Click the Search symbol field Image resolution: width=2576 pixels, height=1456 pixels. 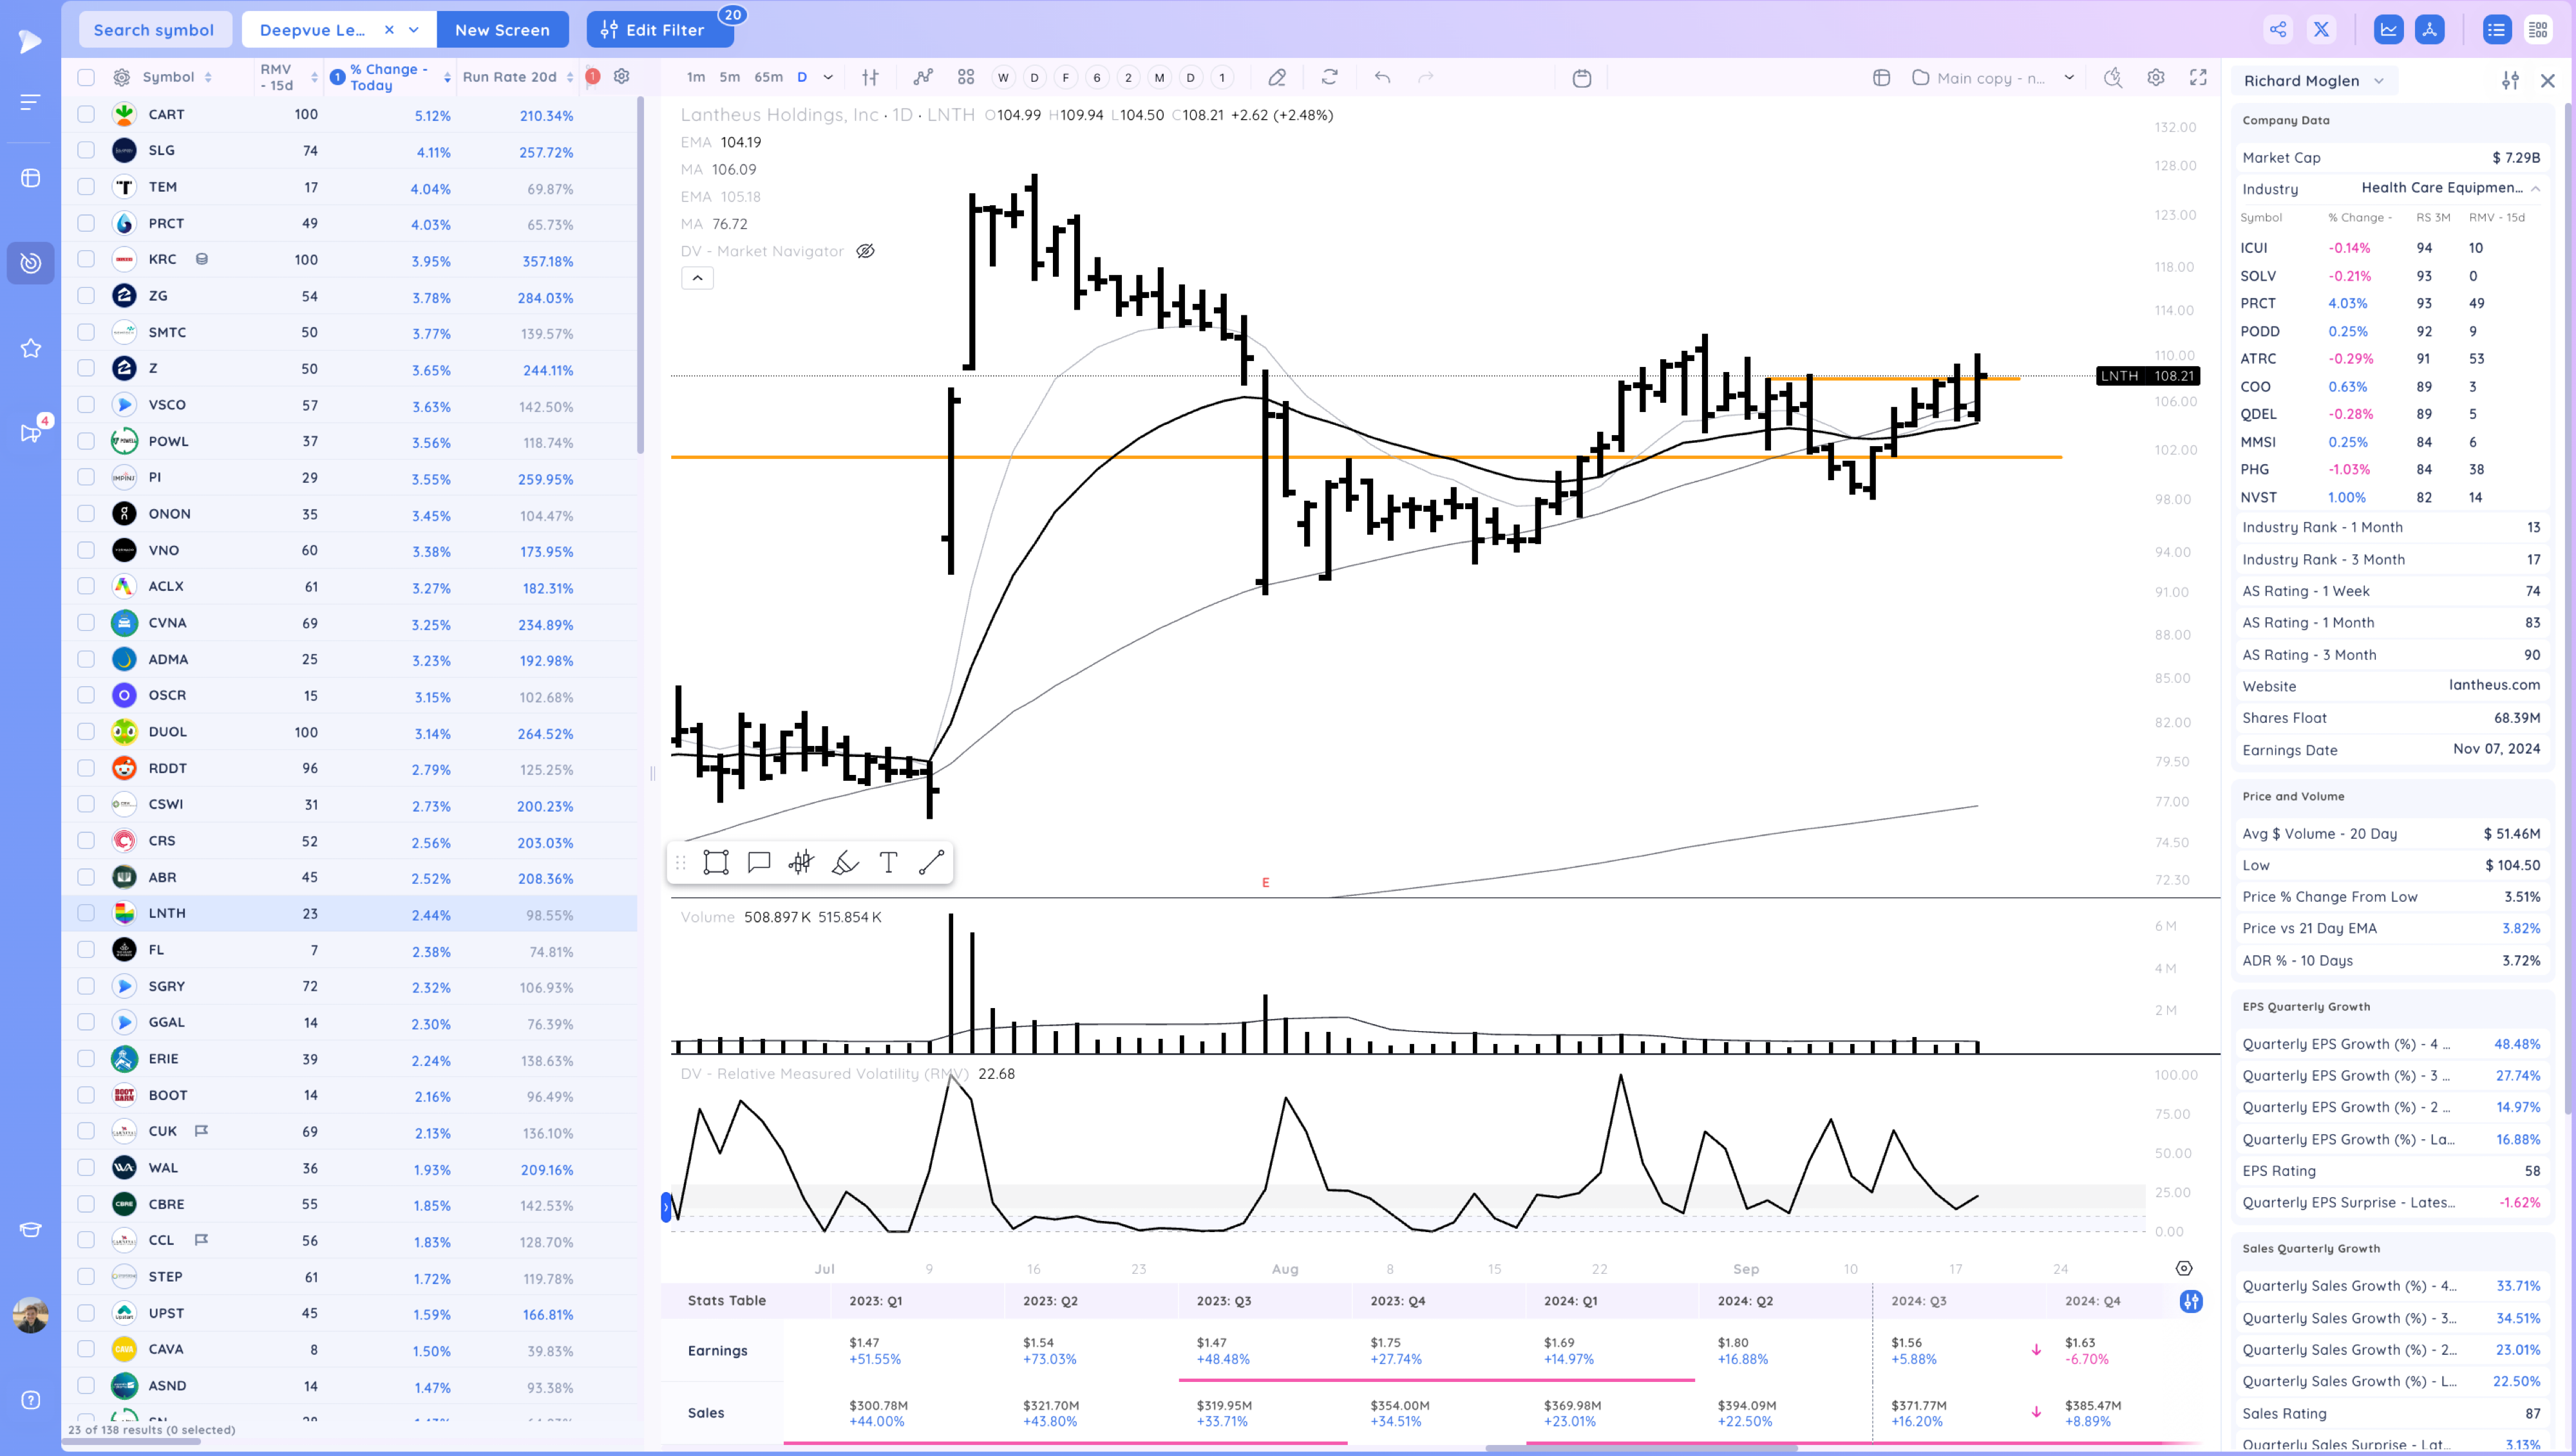[154, 30]
